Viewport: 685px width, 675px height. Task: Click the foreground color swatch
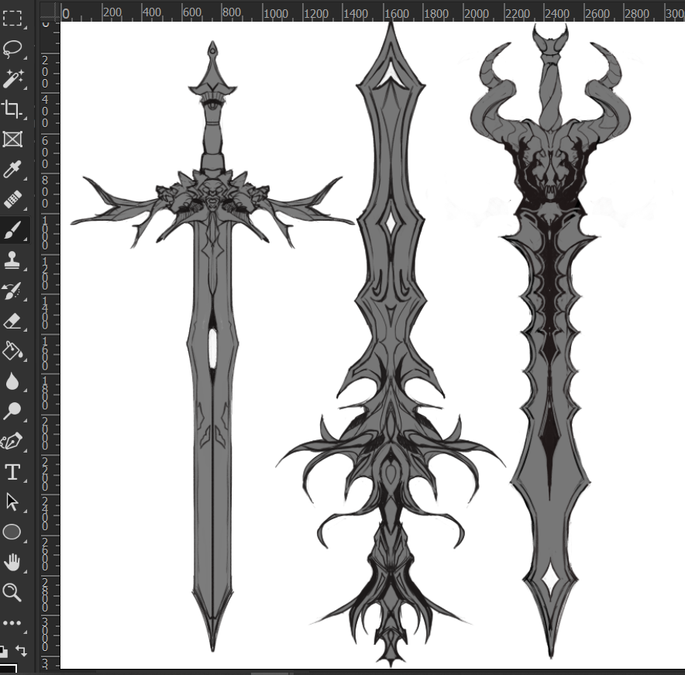pyautogui.click(x=8, y=668)
